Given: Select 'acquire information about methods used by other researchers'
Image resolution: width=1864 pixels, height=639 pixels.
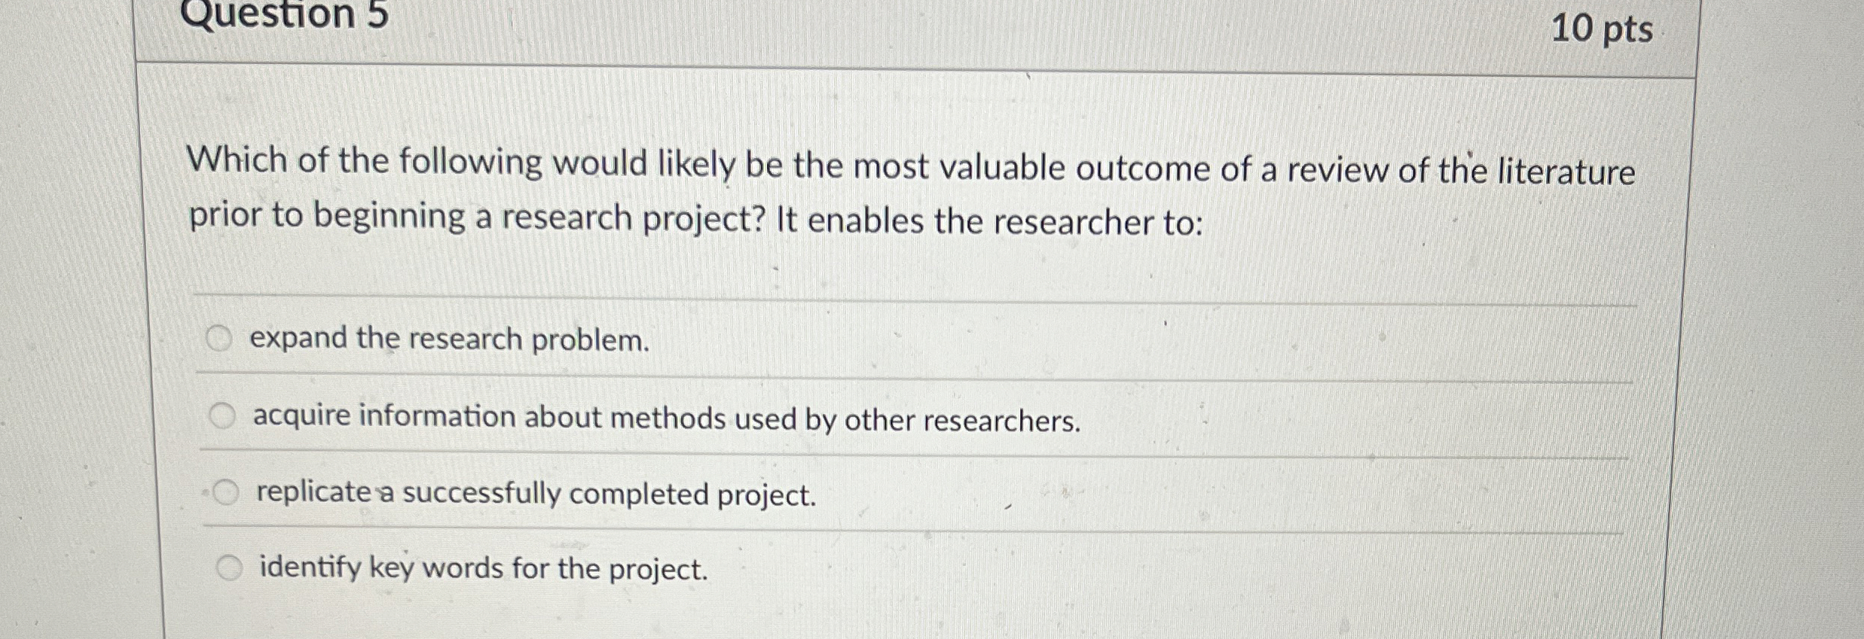Looking at the screenshot, I should 224,415.
